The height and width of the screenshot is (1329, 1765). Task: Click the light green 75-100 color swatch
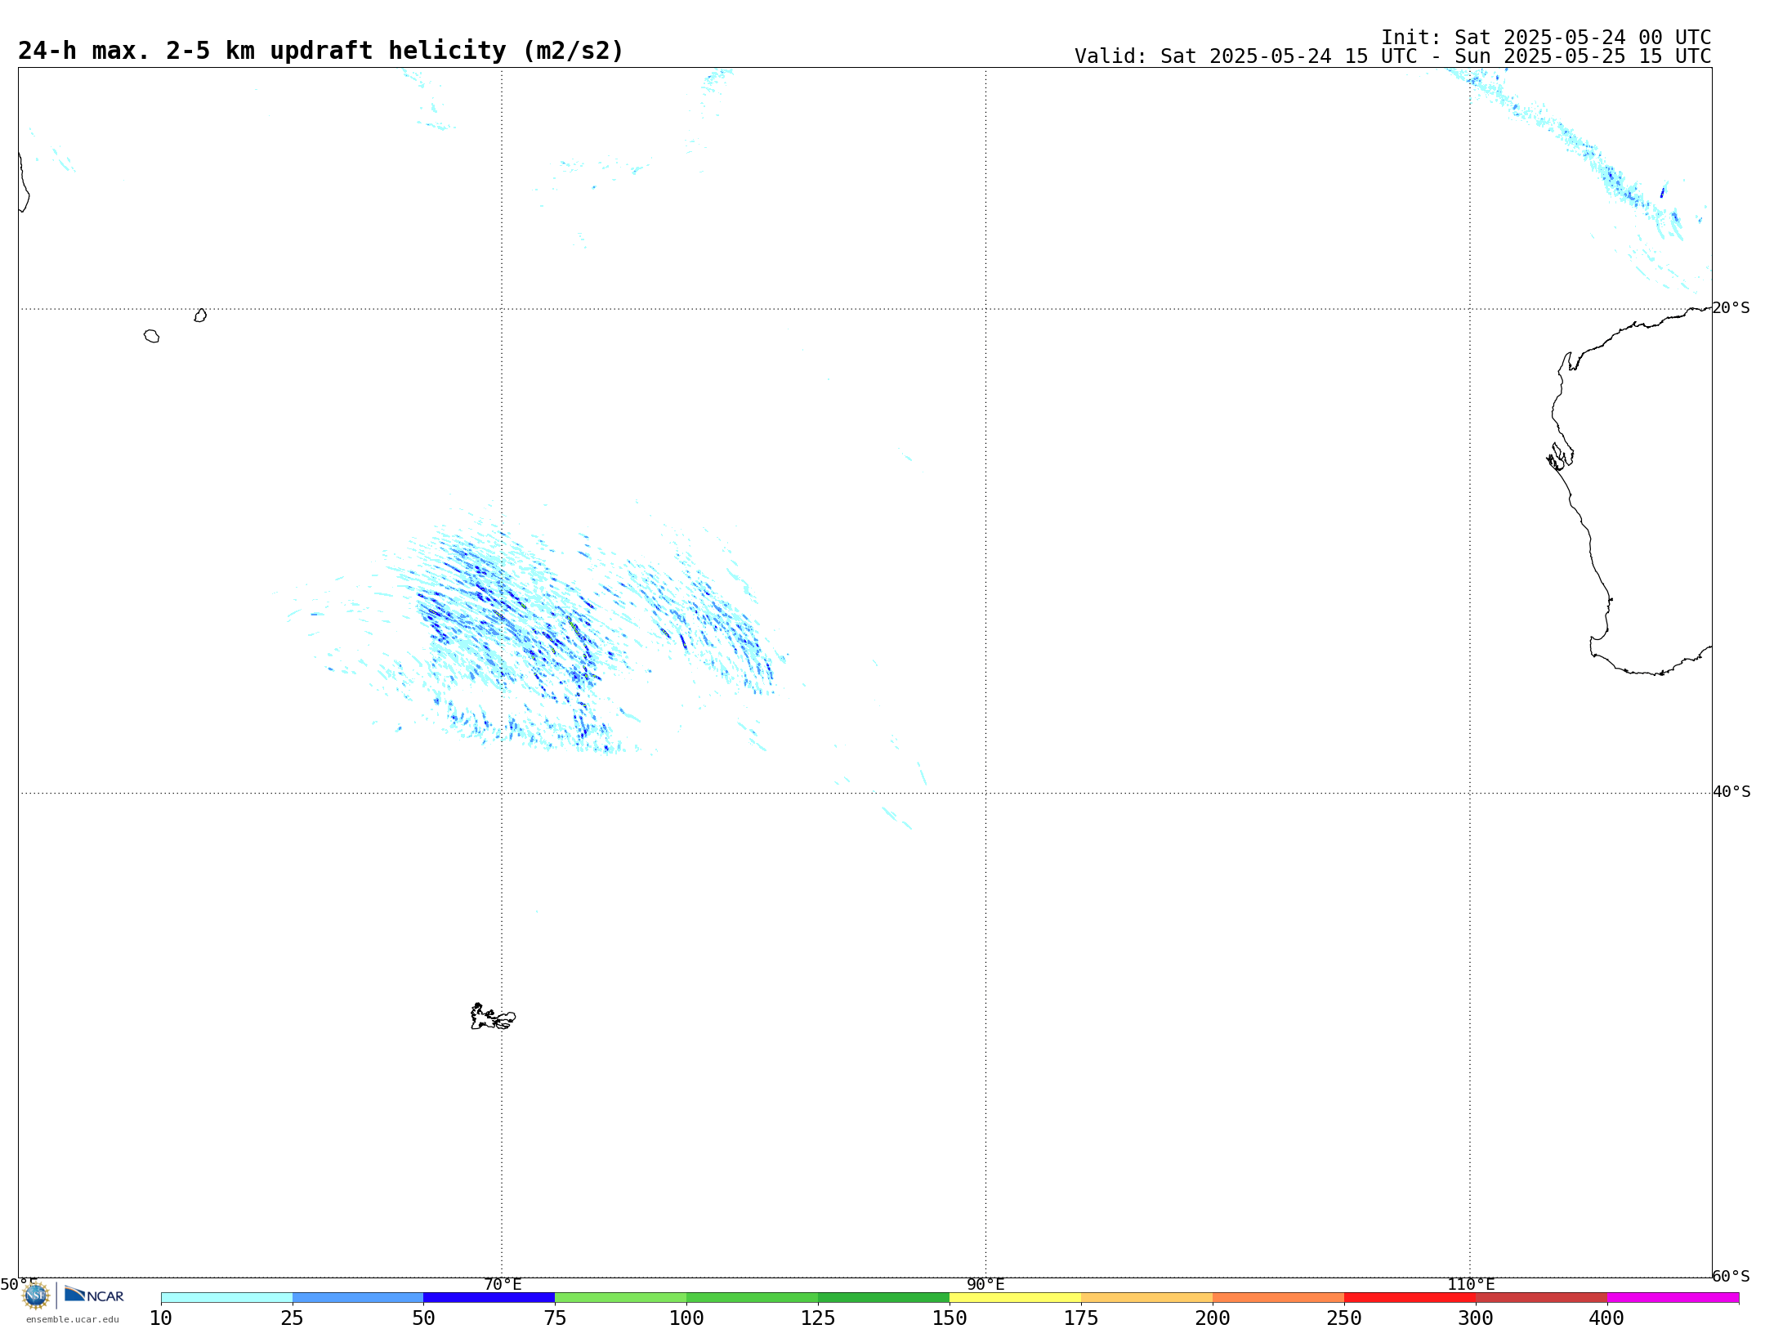coord(621,1298)
